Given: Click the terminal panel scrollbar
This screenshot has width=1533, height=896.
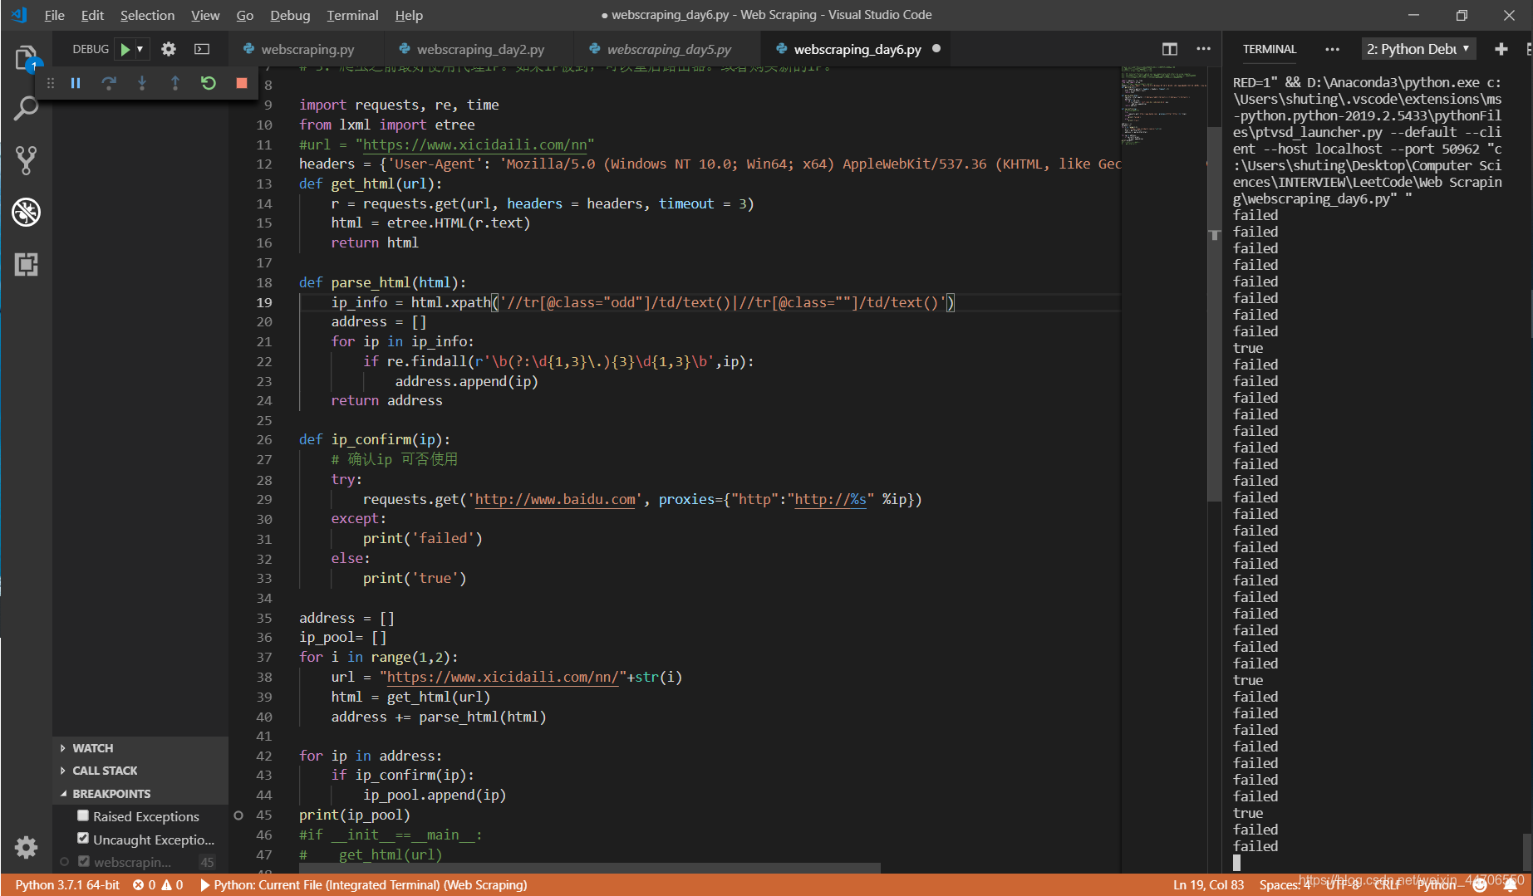Looking at the screenshot, I should click(1526, 851).
